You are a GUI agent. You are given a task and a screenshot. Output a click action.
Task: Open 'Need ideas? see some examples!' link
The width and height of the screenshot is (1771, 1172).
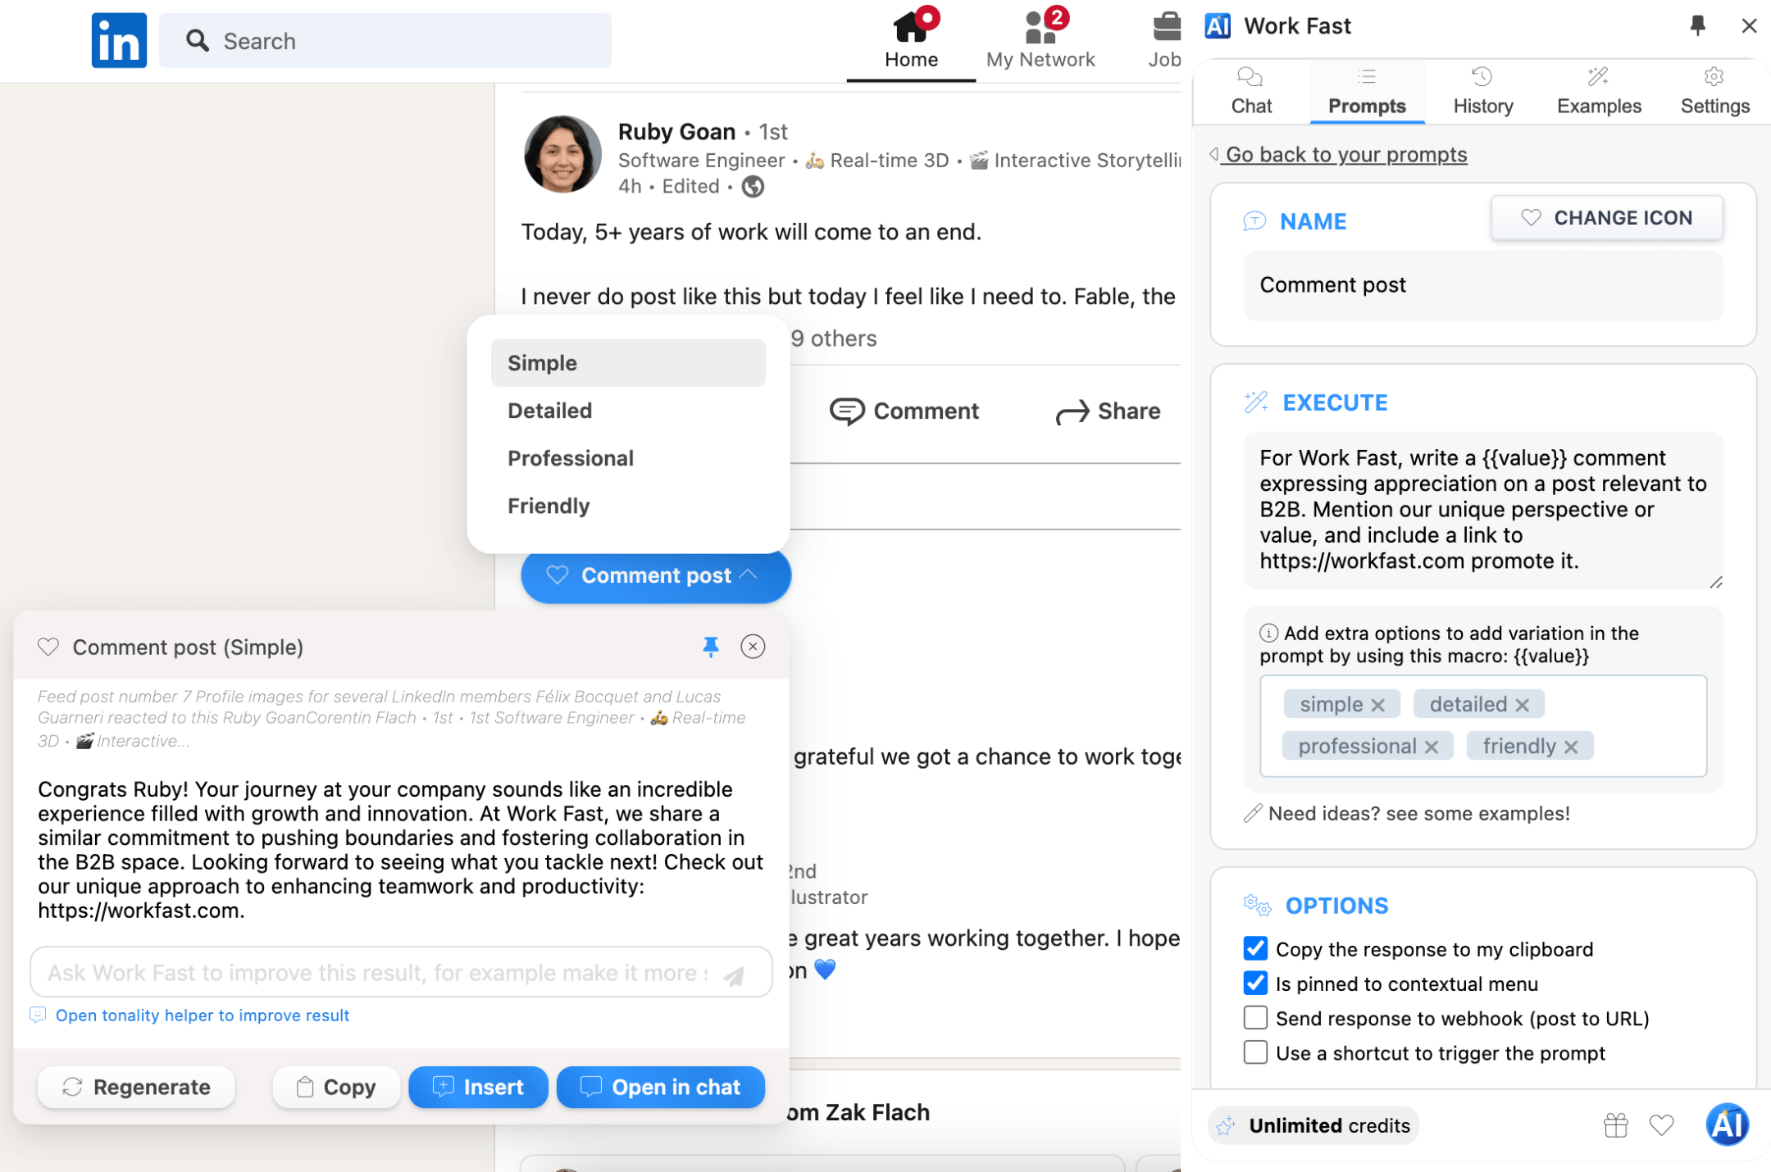[1407, 814]
